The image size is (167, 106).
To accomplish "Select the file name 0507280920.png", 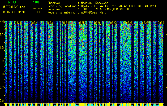I will [x=14, y=7].
